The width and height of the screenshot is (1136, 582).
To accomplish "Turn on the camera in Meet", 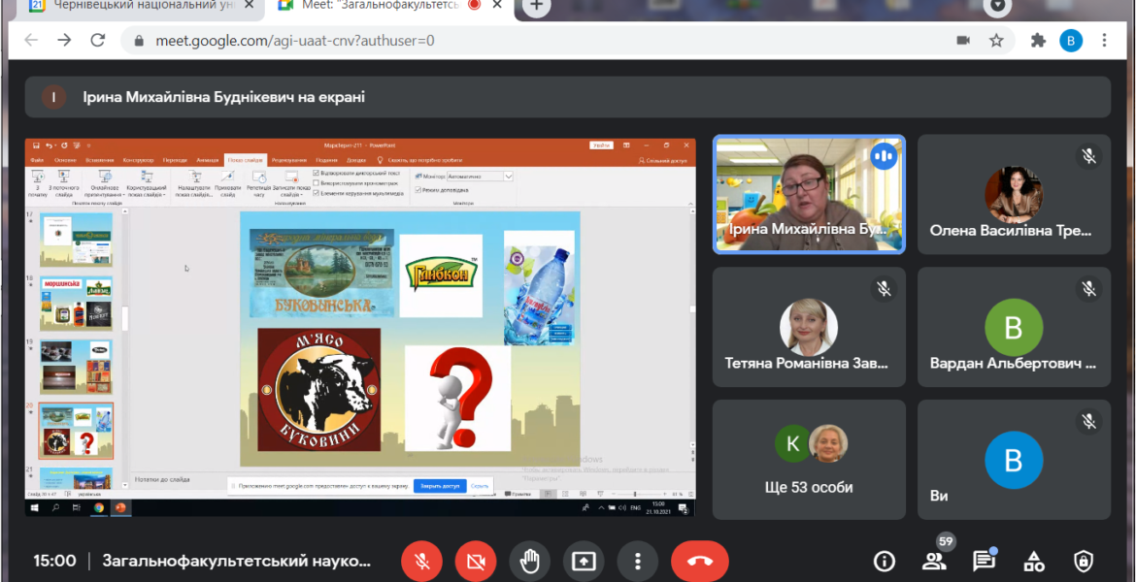I will coord(476,561).
